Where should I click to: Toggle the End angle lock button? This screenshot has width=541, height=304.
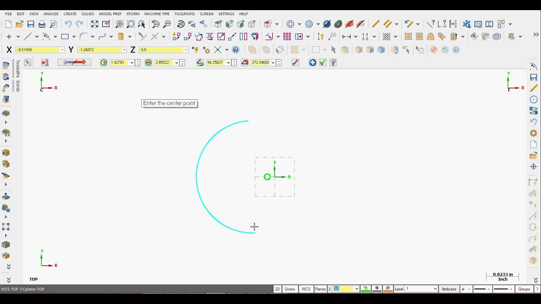pyautogui.click(x=245, y=62)
